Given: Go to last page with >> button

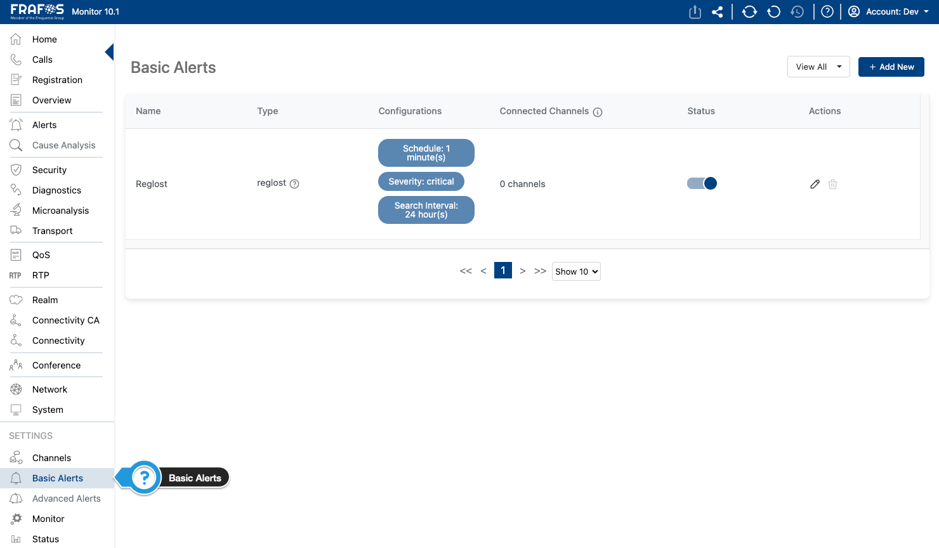Looking at the screenshot, I should (x=541, y=271).
